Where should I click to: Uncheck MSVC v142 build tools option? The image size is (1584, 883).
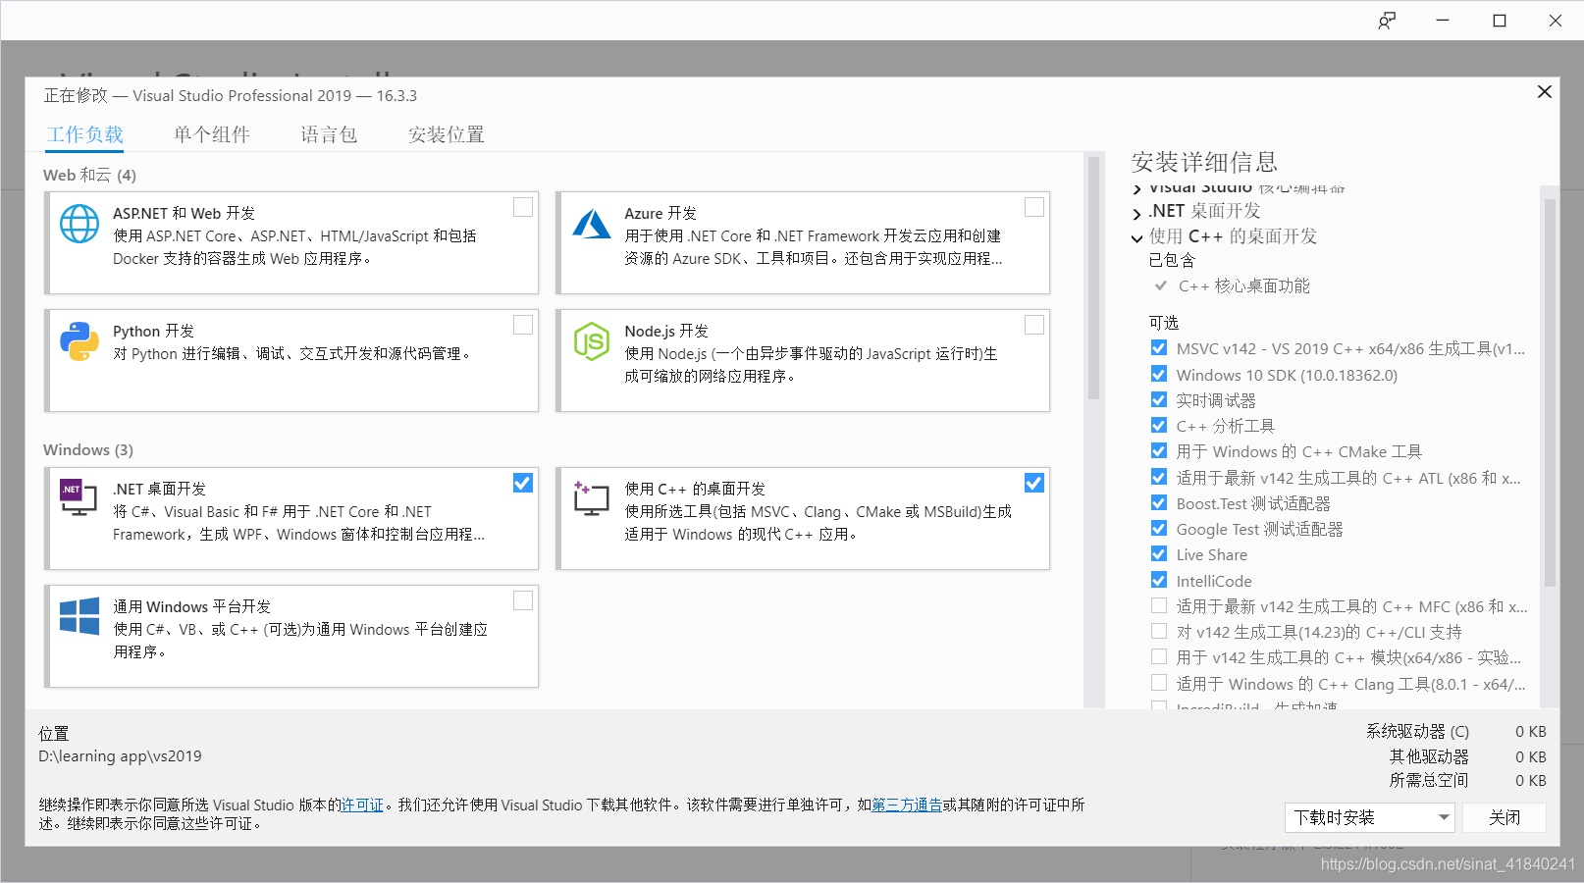1159,348
